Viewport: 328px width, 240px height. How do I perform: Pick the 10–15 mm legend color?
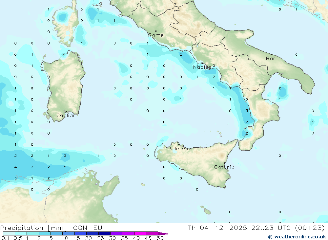point(69,233)
